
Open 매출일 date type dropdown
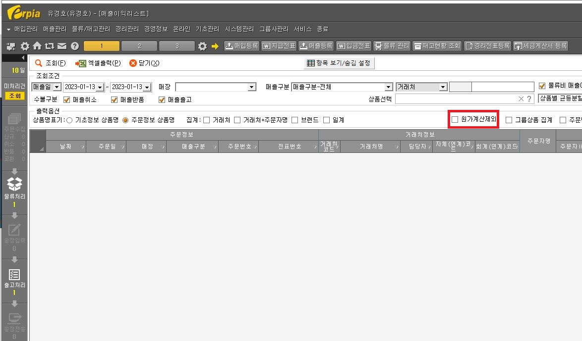pyautogui.click(x=57, y=87)
